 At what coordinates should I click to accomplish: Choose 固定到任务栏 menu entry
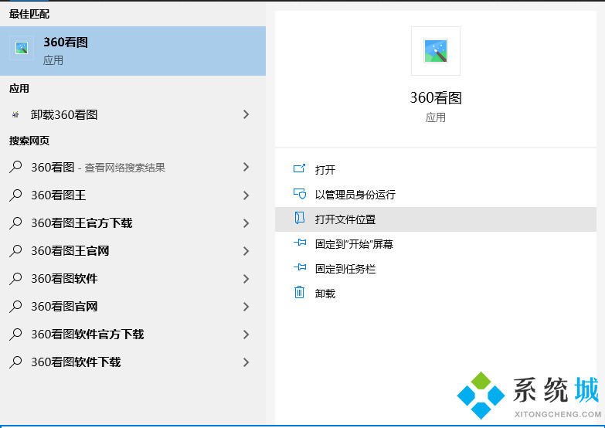coord(345,269)
